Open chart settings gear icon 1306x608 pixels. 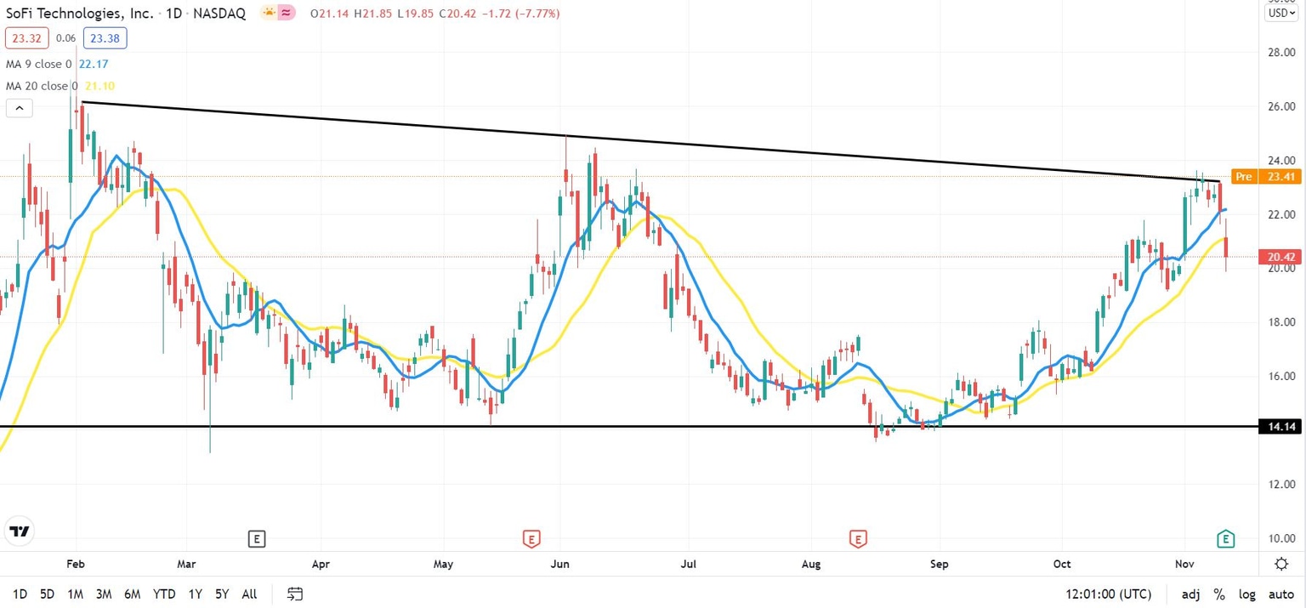pos(1281,564)
